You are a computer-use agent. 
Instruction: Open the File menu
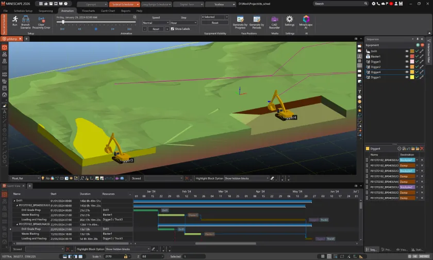click(x=6, y=11)
